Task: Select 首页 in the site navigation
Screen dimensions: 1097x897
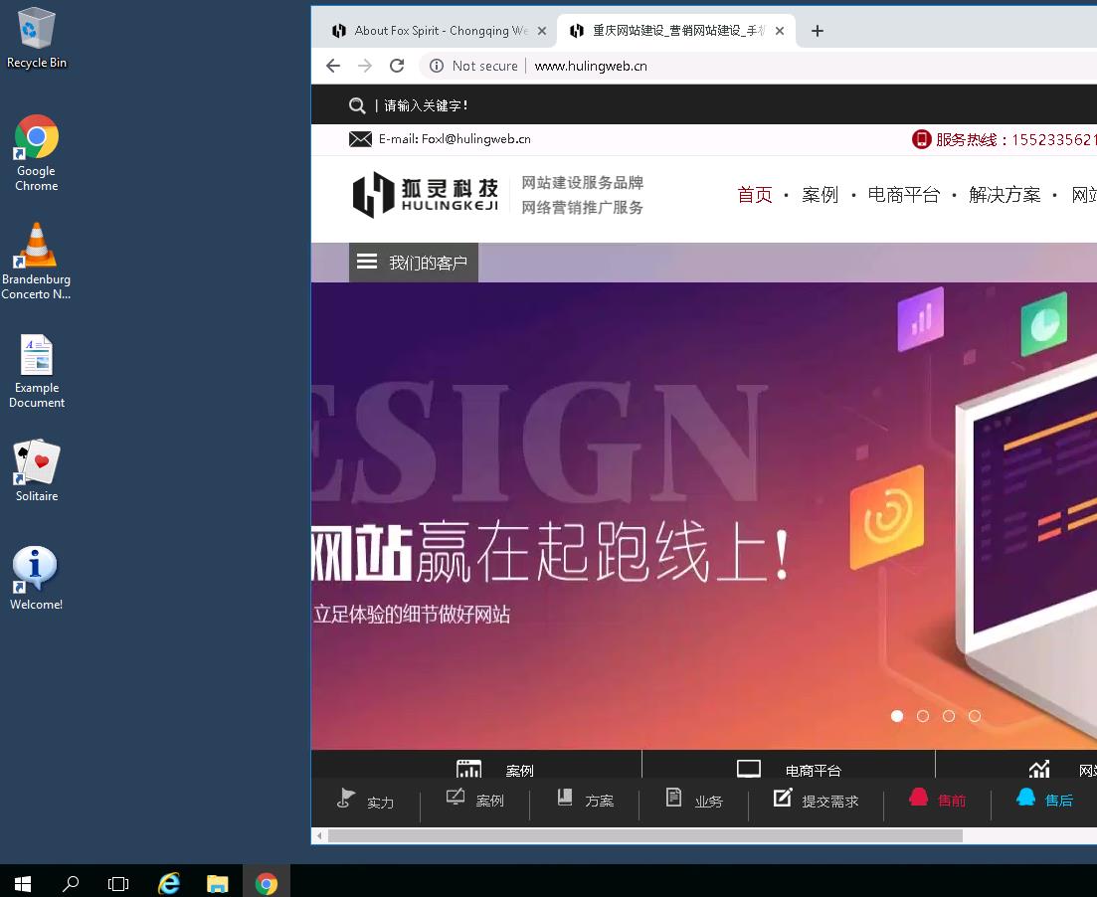Action: click(x=755, y=195)
